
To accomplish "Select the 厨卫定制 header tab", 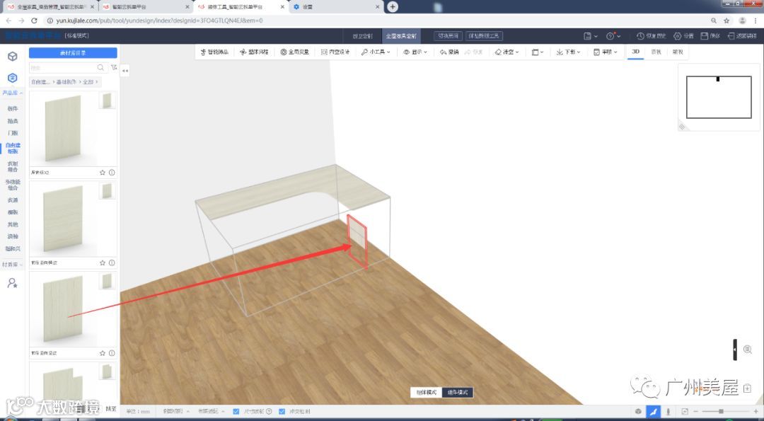I will pyautogui.click(x=362, y=36).
